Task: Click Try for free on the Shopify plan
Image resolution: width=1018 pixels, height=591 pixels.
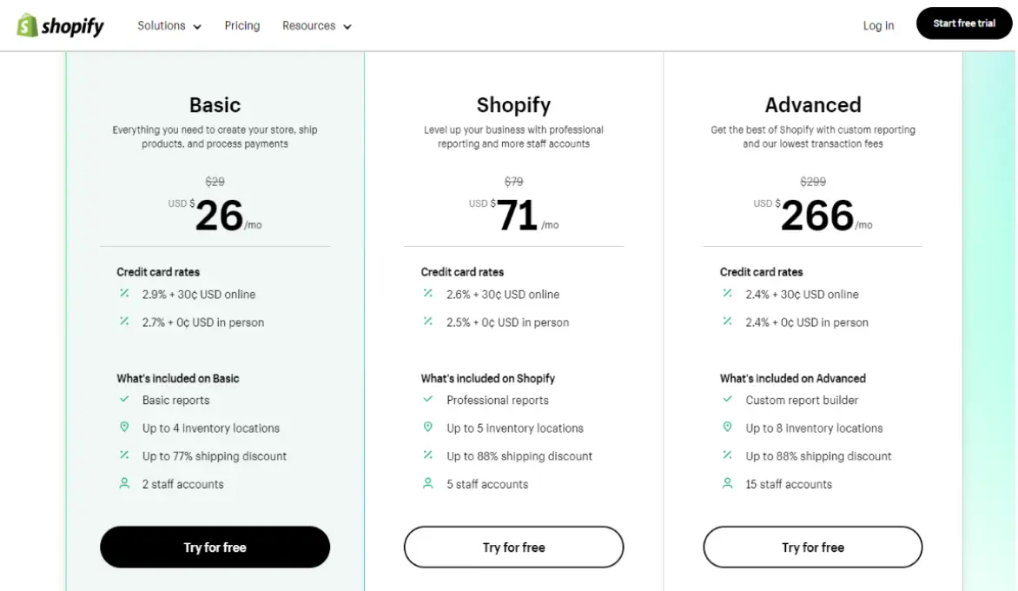Action: point(513,547)
